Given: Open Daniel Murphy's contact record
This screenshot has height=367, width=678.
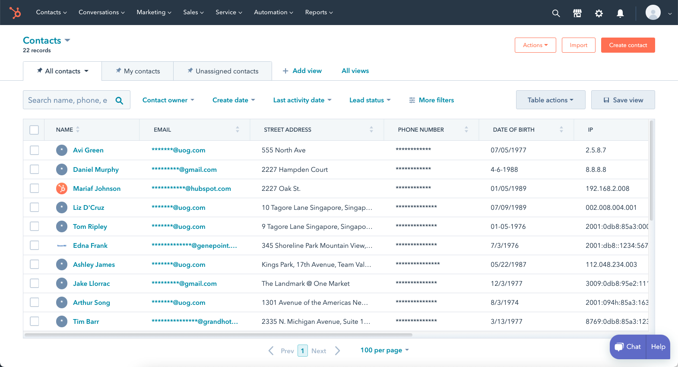Looking at the screenshot, I should point(96,170).
